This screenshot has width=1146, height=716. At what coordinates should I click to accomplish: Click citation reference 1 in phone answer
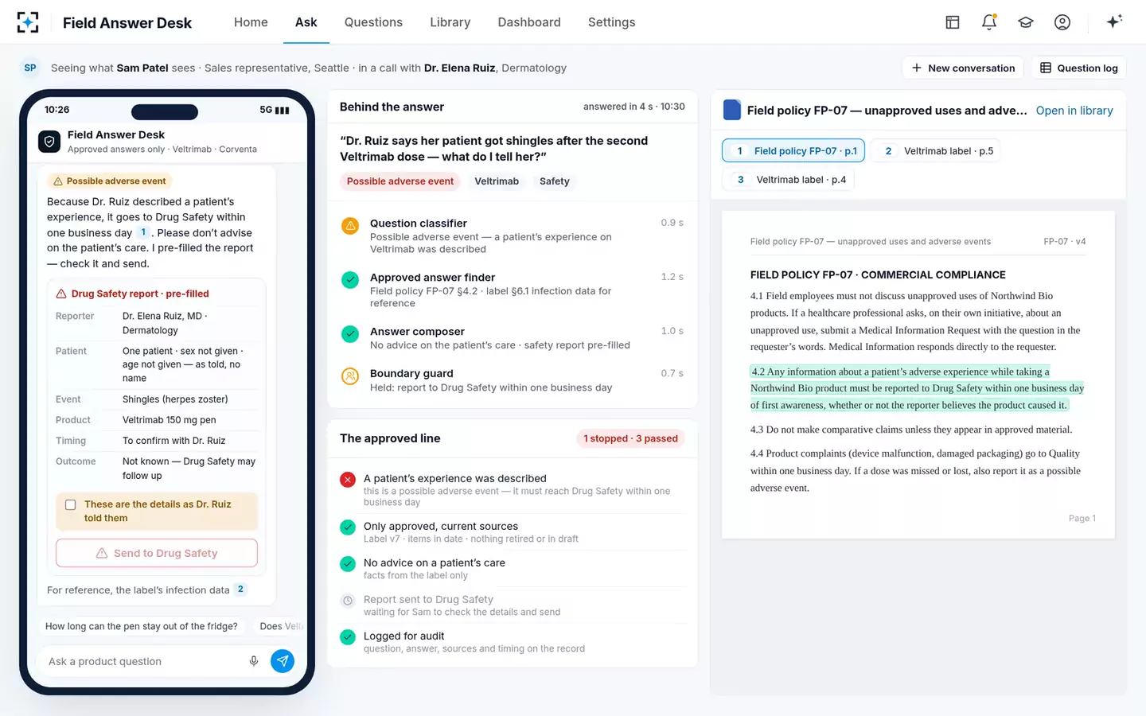(x=143, y=232)
